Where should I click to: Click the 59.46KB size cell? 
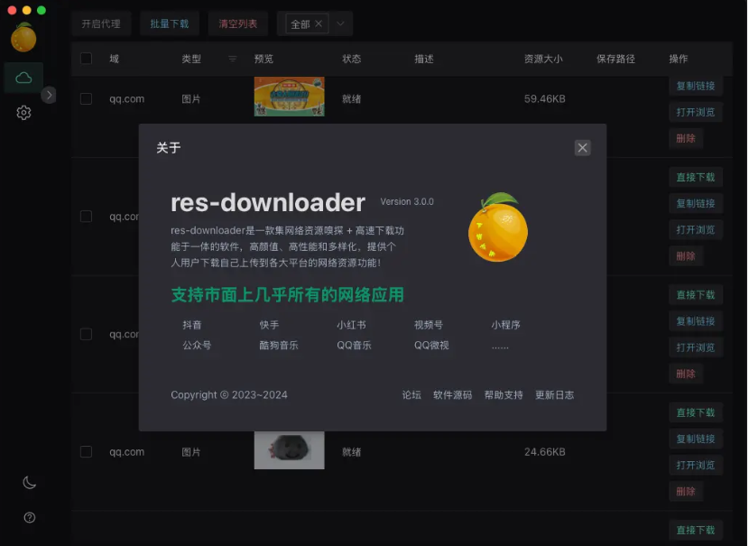(x=544, y=99)
